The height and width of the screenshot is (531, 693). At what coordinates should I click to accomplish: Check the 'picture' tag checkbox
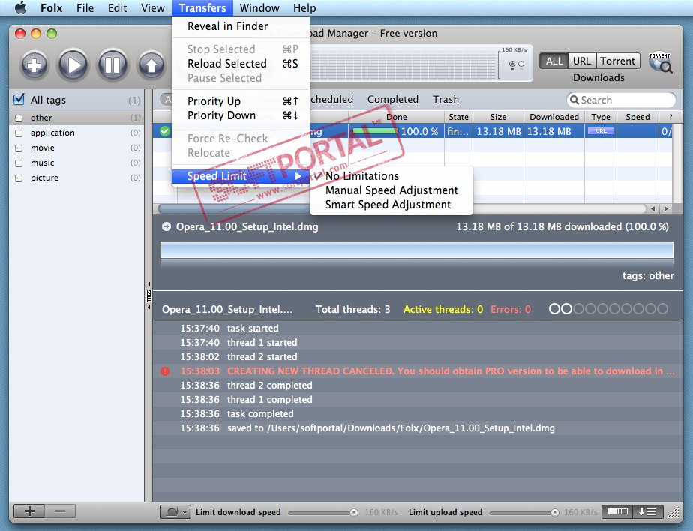19,178
